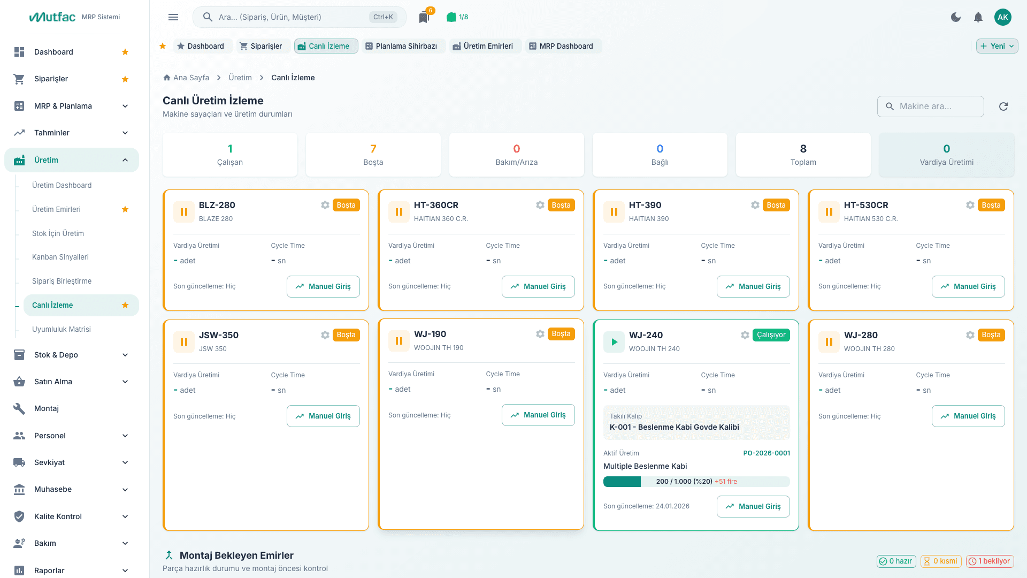The height and width of the screenshot is (578, 1027).
Task: Toggle favorite star for Dashboard
Action: pyautogui.click(x=125, y=52)
